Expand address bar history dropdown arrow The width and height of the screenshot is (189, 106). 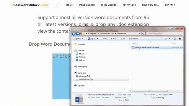[x=140, y=34]
